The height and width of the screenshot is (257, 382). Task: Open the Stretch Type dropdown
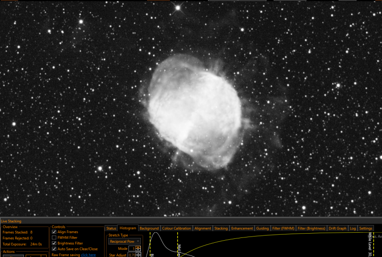pos(124,241)
